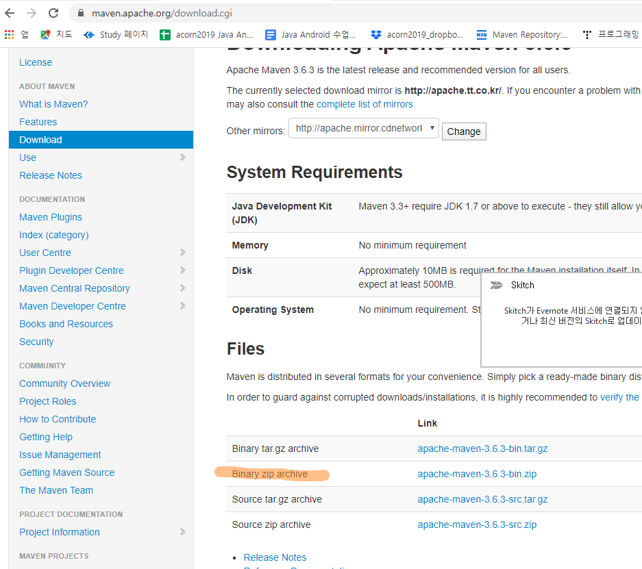Click the Skitch logo icon in popup
Image resolution: width=642 pixels, height=569 pixels.
pyautogui.click(x=496, y=285)
